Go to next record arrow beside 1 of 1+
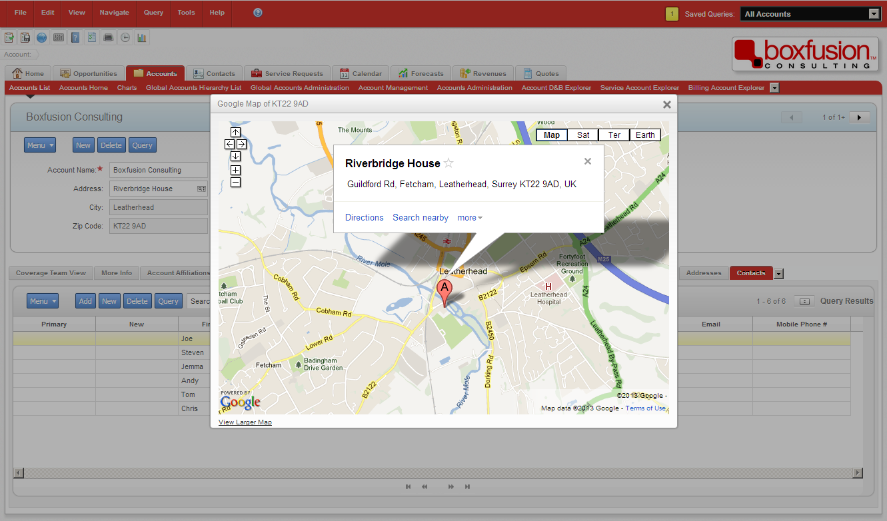The width and height of the screenshot is (887, 521). pyautogui.click(x=859, y=117)
